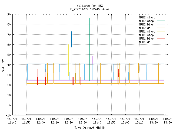This screenshot has width=173, height=130.
Task: Click the 'NPD2 start' legend label
Action: point(147,17)
